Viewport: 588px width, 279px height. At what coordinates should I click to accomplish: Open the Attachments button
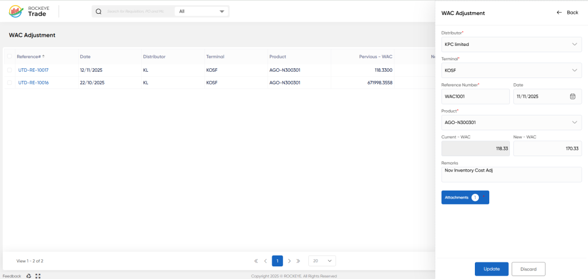click(465, 197)
